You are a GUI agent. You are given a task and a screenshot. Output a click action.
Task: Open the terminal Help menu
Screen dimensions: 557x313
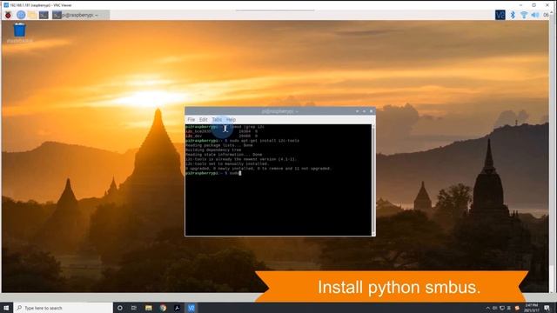(231, 120)
